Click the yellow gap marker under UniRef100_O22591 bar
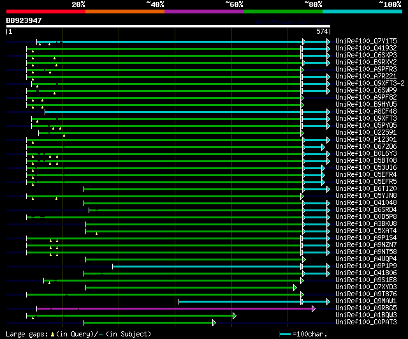Viewport: 408px width, 339px height. 64,135
